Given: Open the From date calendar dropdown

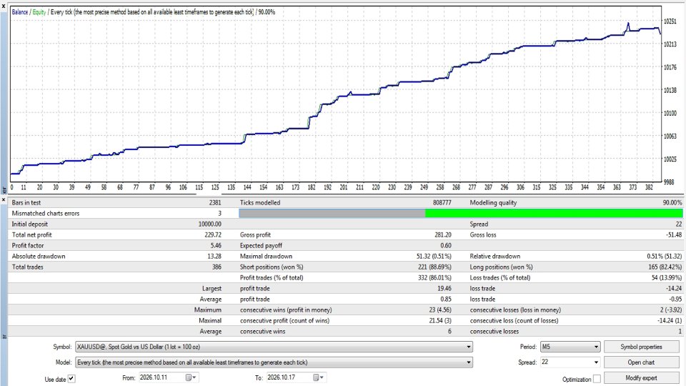Looking at the screenshot, I should (192, 377).
